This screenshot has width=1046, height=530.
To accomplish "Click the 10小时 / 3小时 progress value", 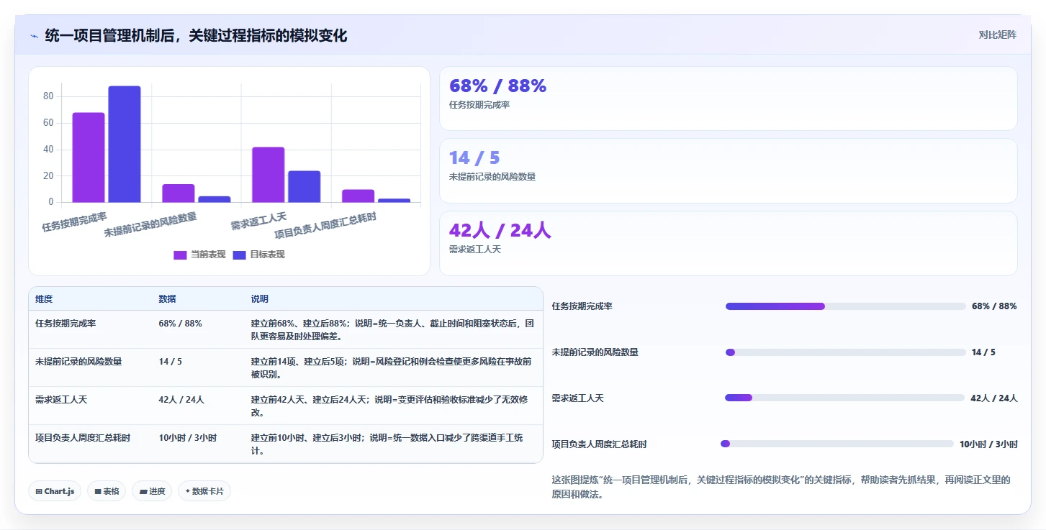I will pyautogui.click(x=988, y=444).
